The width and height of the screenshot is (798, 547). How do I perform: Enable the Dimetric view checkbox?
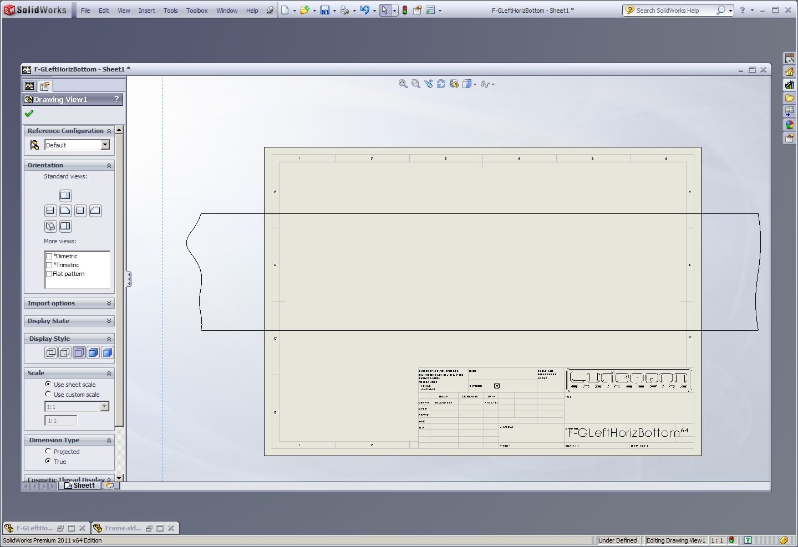[49, 257]
